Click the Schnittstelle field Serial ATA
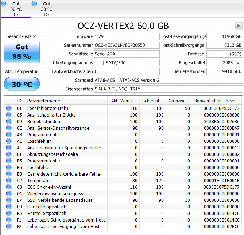This screenshot has width=244, height=235. point(127,54)
